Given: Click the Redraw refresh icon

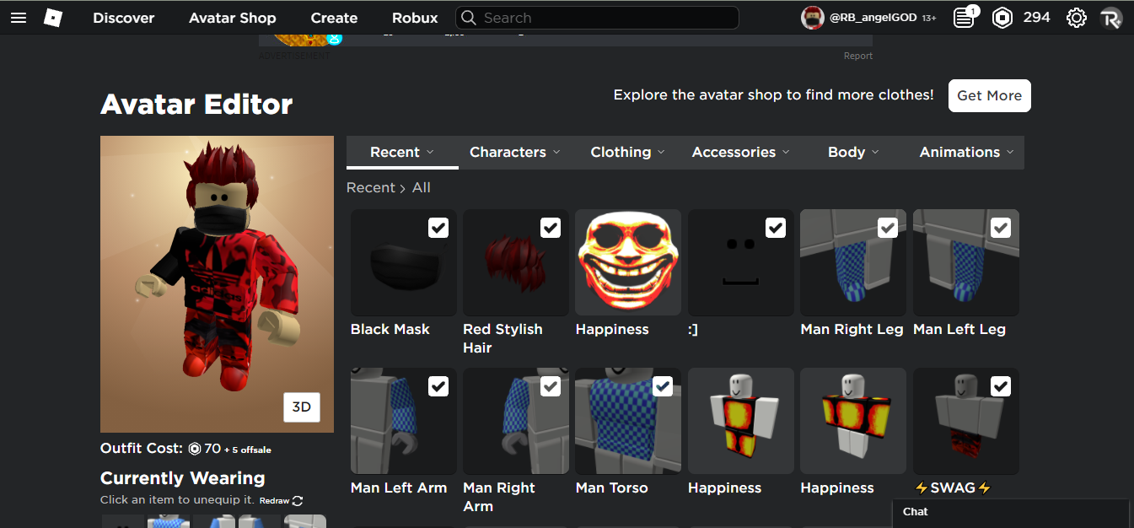Looking at the screenshot, I should click(x=298, y=501).
